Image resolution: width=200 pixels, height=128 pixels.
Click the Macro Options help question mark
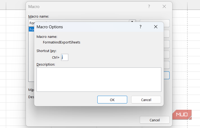[x=141, y=27]
